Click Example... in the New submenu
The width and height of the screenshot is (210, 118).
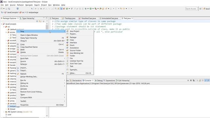pos(73,70)
